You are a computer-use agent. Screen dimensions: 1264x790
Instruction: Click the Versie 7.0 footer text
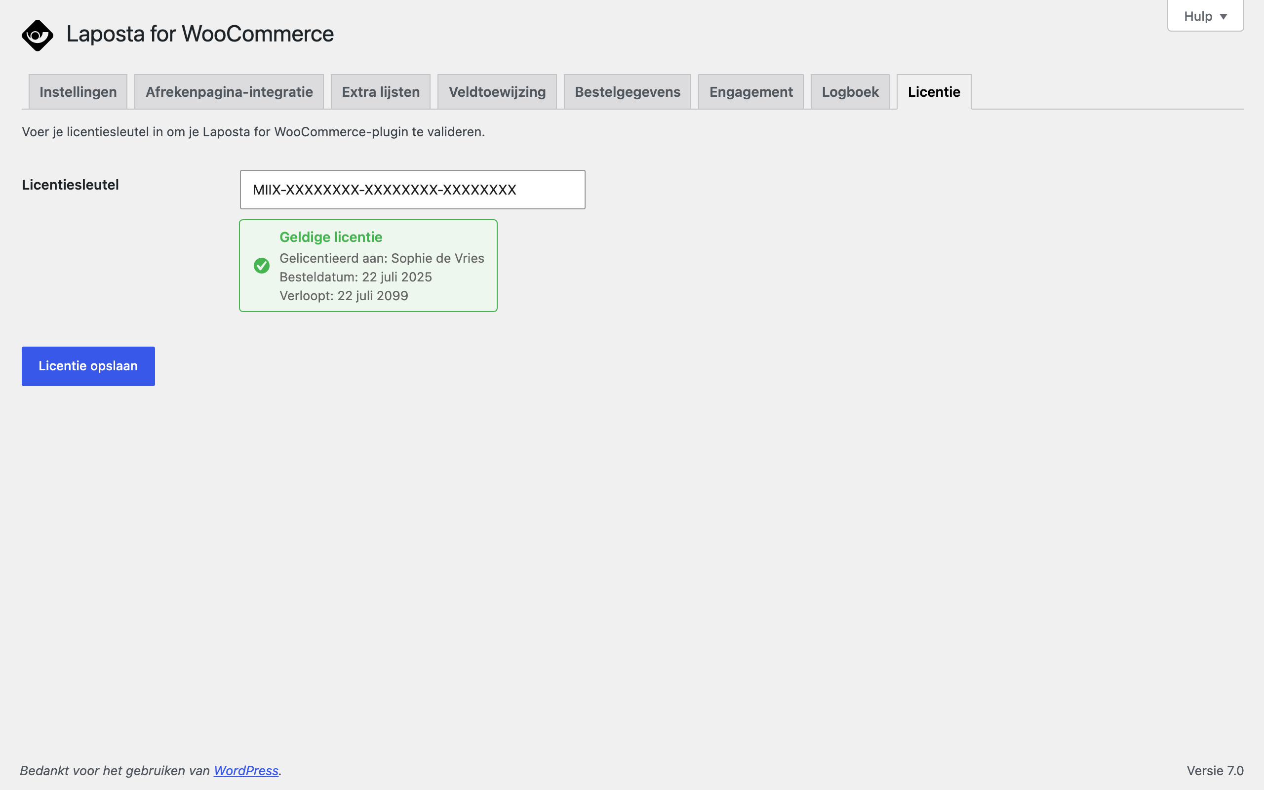1215,771
